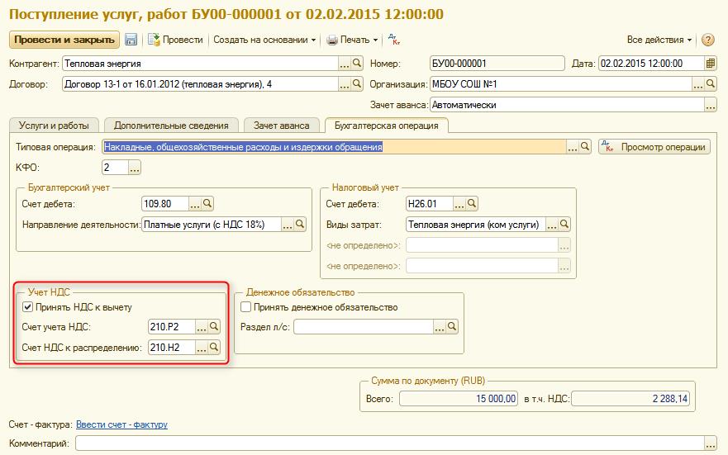Image resolution: width=728 pixels, height=455 pixels.
Task: Click select button for Счет НДС к распределению
Action: [x=201, y=347]
